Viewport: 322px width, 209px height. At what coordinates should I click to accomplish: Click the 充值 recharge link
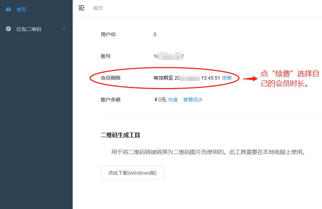pos(173,100)
